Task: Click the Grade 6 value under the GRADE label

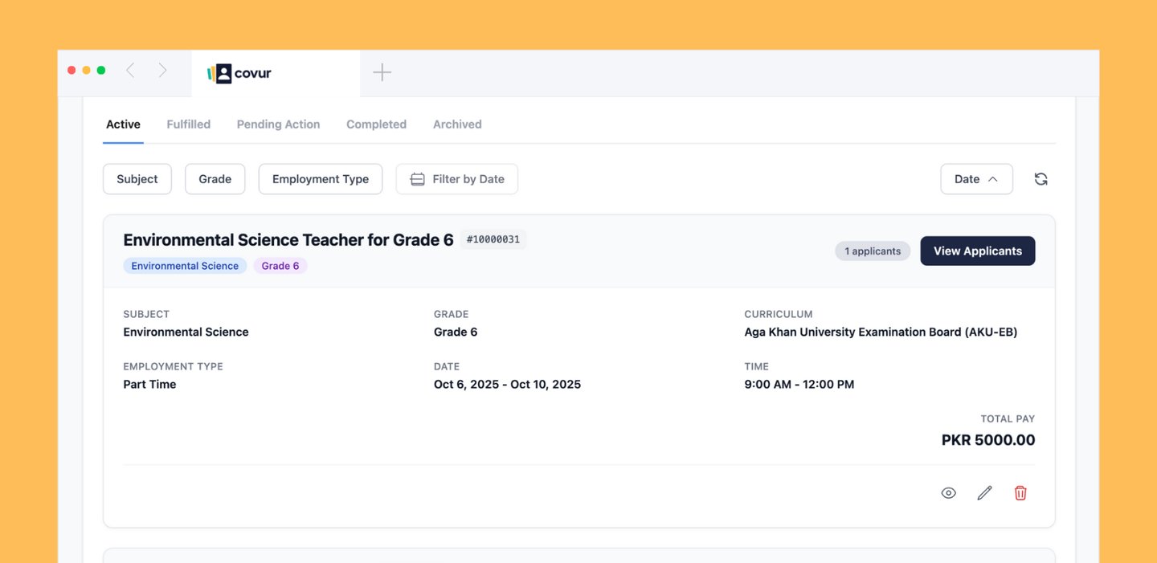Action: coord(456,332)
